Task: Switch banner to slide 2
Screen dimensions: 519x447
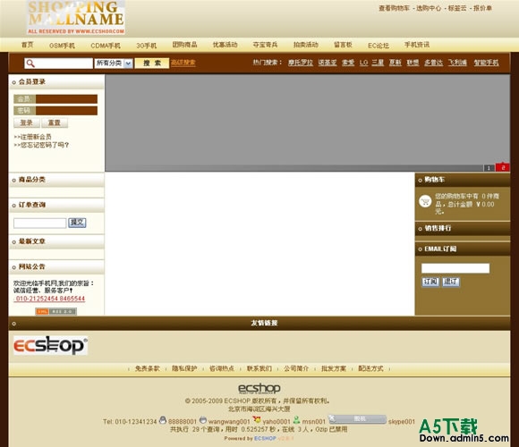Action: coord(503,167)
